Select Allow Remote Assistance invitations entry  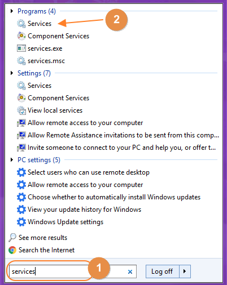(118, 135)
